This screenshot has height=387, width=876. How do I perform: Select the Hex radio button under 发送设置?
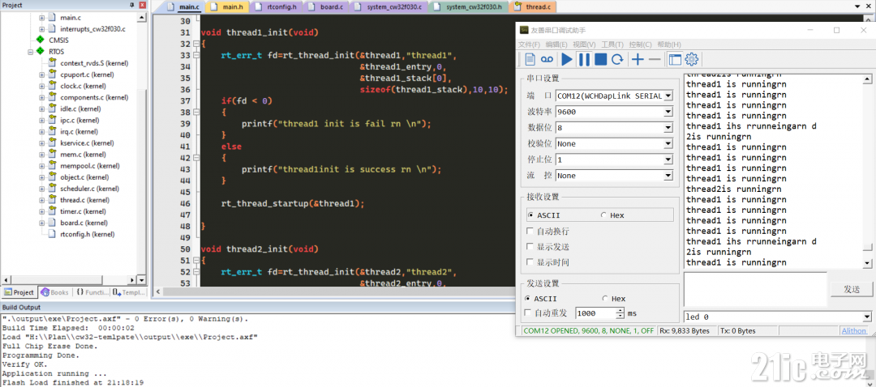tap(605, 299)
